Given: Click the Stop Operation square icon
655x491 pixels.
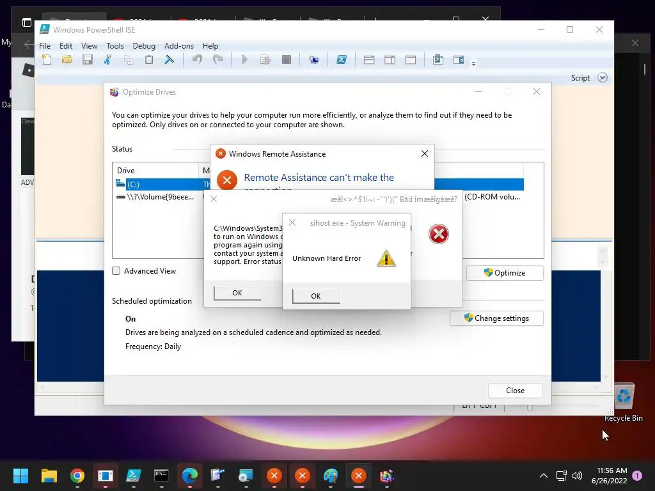Looking at the screenshot, I should 287,59.
